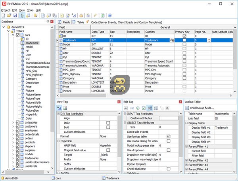Collapse Display Fields section
Screen dimensions: 238x181
186,123
